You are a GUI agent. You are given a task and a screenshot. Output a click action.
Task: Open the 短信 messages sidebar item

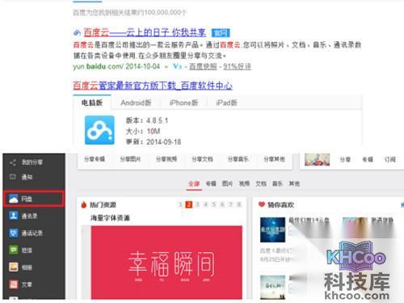pos(20,250)
